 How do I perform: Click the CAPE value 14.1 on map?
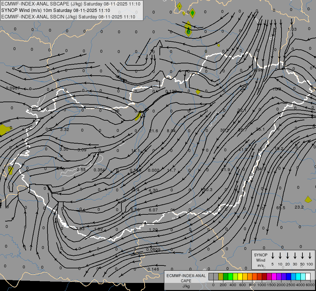pos(136,151)
